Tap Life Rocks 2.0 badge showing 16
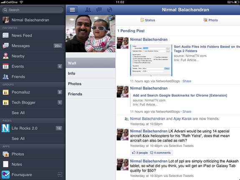This screenshot has height=180, width=240. (59, 128)
